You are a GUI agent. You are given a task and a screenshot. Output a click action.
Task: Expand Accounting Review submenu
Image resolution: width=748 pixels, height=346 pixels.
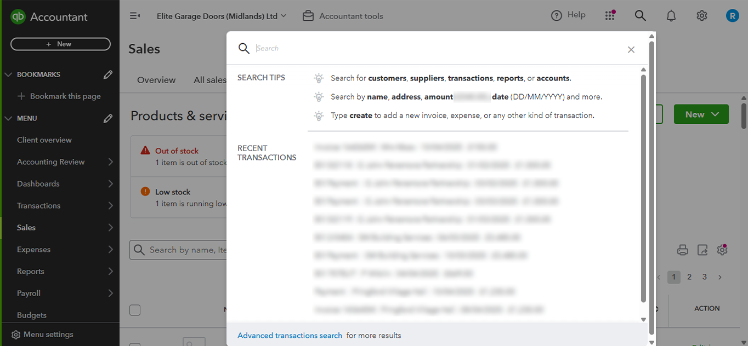tap(111, 162)
